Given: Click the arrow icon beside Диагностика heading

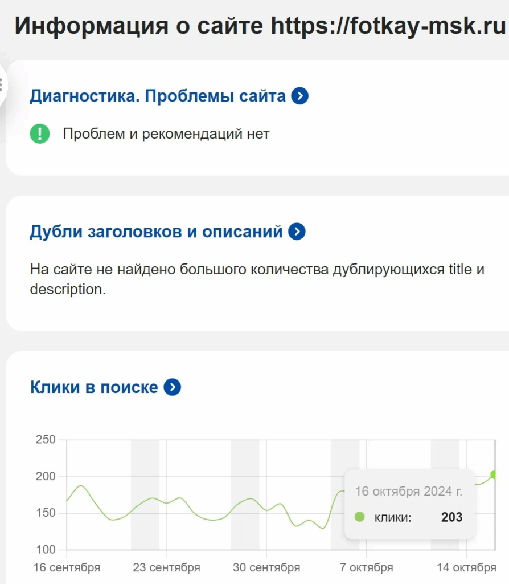Looking at the screenshot, I should pyautogui.click(x=299, y=96).
